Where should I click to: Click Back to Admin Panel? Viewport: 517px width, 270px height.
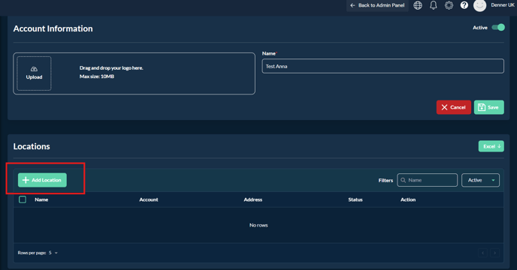tap(377, 5)
